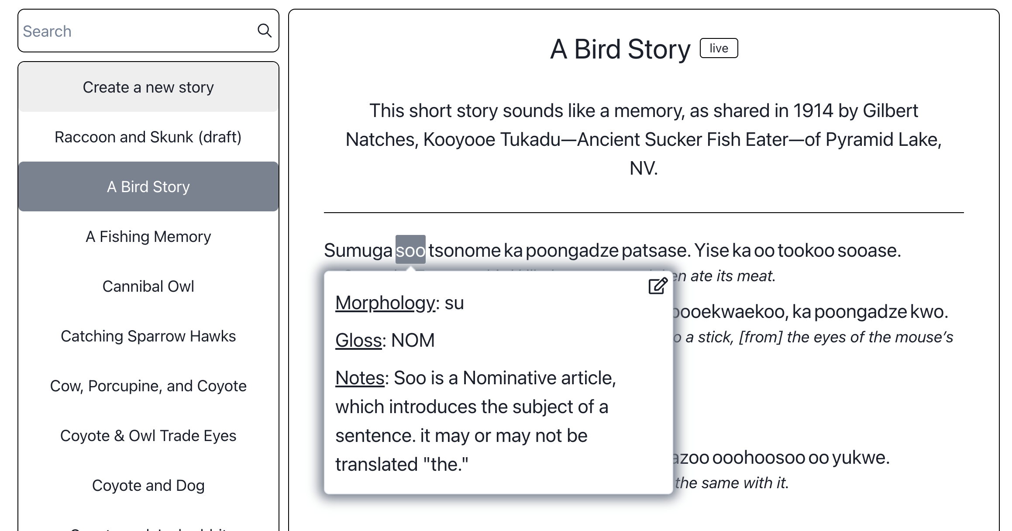The width and height of the screenshot is (1012, 531).
Task: Click the word tsonome in first sentence
Action: coord(464,250)
